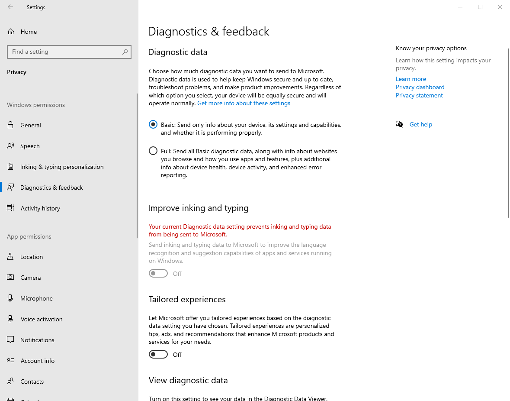The height and width of the screenshot is (401, 510).
Task: Click the Home icon in sidebar
Action: pos(11,32)
